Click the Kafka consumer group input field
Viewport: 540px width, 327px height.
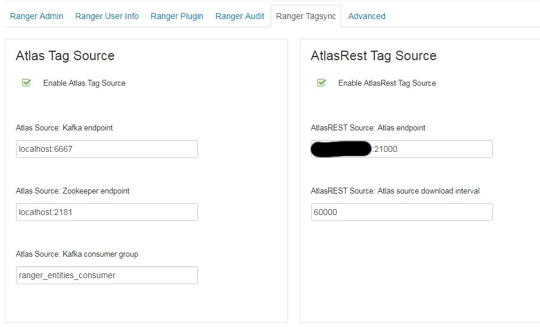coord(107,275)
